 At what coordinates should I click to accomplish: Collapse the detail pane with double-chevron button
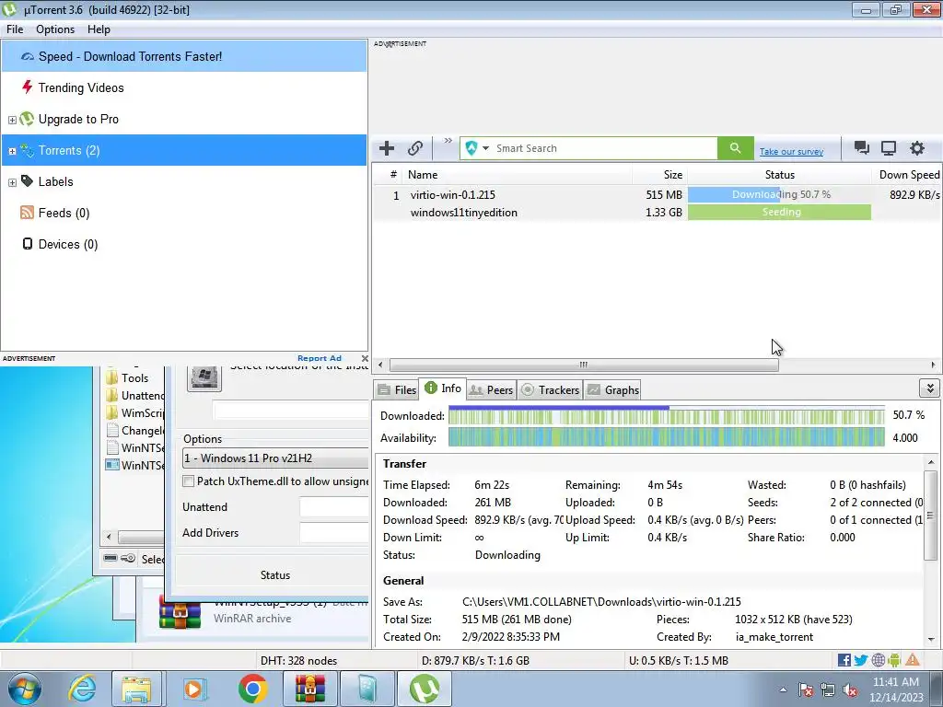930,388
